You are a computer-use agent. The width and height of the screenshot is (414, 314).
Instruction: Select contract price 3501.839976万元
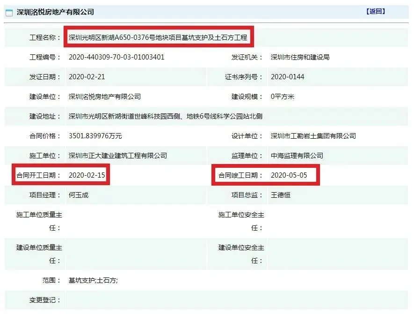point(95,136)
